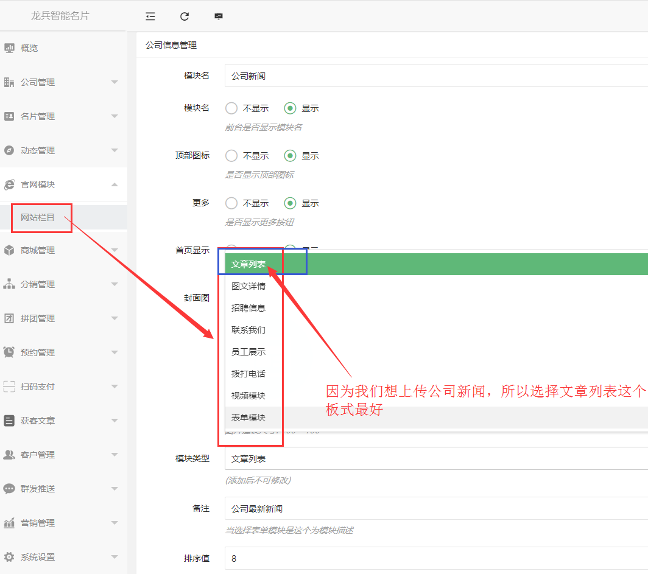Open 获客文章 in the sidebar
This screenshot has width=648, height=574.
pyautogui.click(x=38, y=421)
